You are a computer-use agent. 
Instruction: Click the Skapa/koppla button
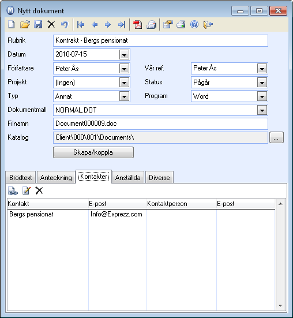[x=93, y=152]
